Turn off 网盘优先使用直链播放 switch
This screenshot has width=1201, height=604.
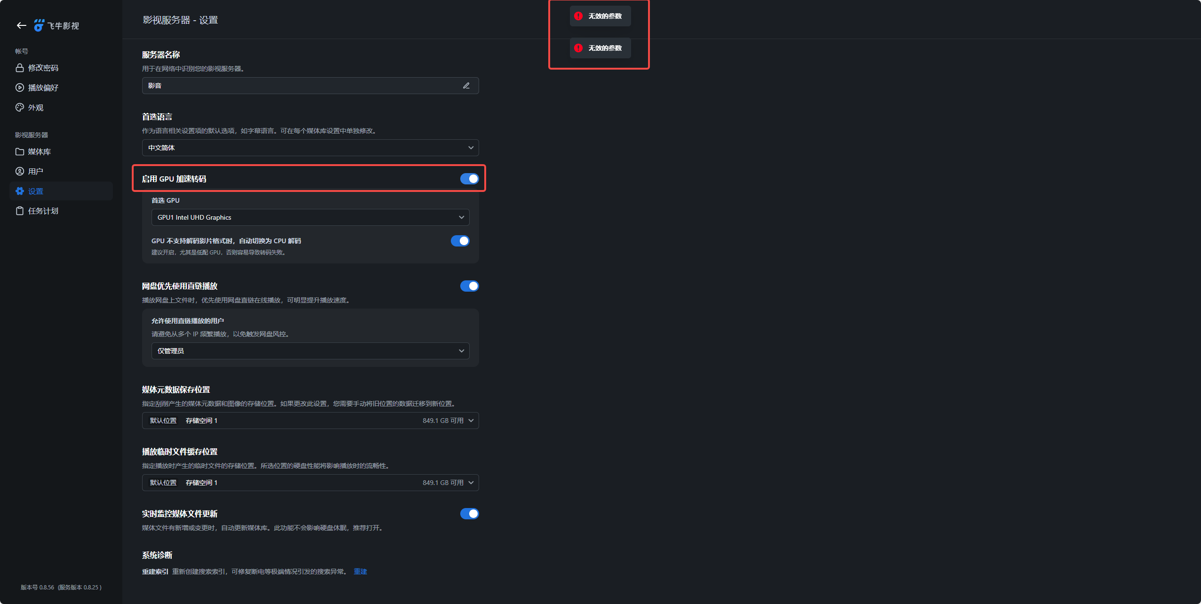469,286
